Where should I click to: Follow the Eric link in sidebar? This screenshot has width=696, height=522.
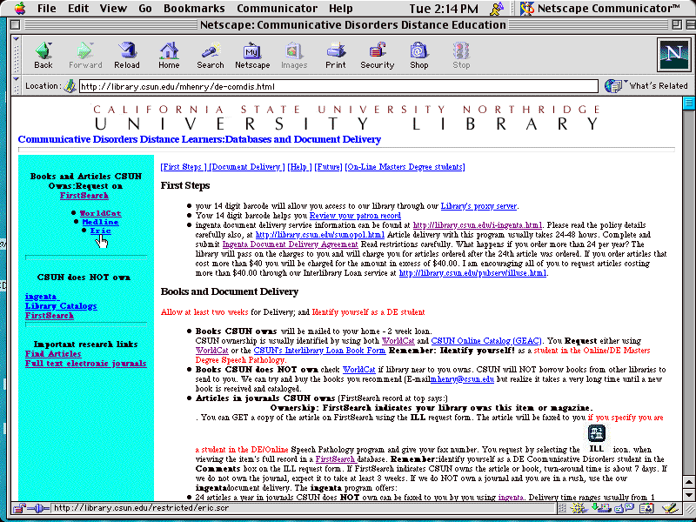[x=100, y=231]
